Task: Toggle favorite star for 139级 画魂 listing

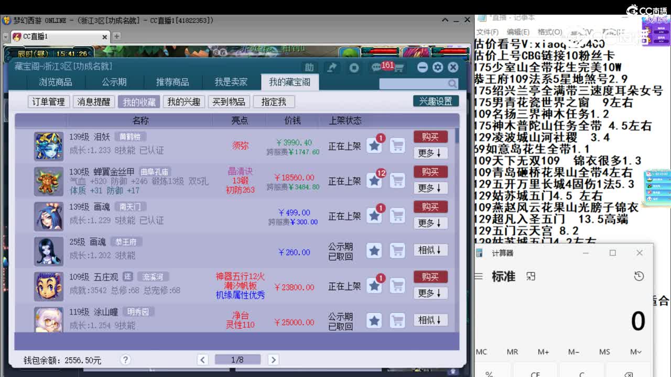Action: coord(374,216)
